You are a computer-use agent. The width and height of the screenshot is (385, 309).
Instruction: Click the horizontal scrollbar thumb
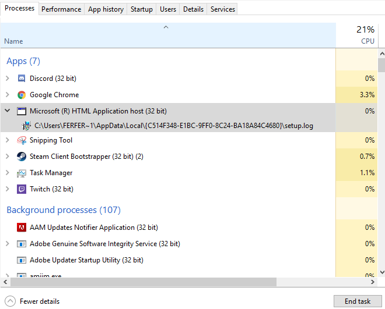(143, 282)
